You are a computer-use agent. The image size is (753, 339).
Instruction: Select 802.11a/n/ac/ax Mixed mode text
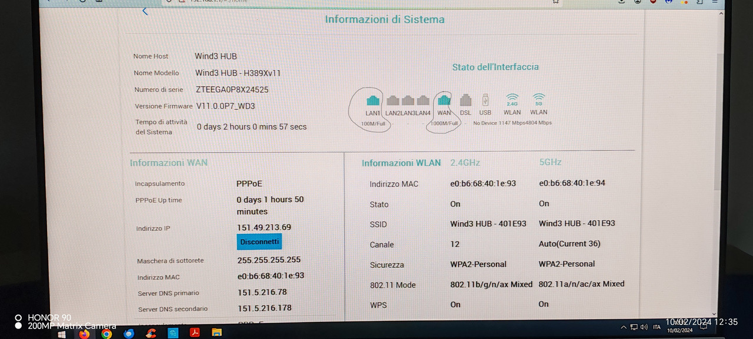(582, 284)
